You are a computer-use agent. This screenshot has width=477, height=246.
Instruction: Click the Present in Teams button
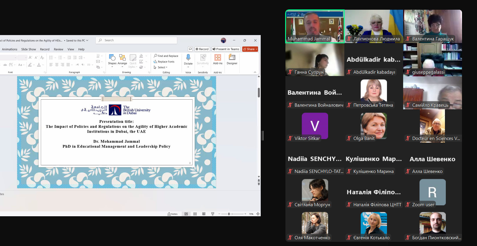click(226, 49)
